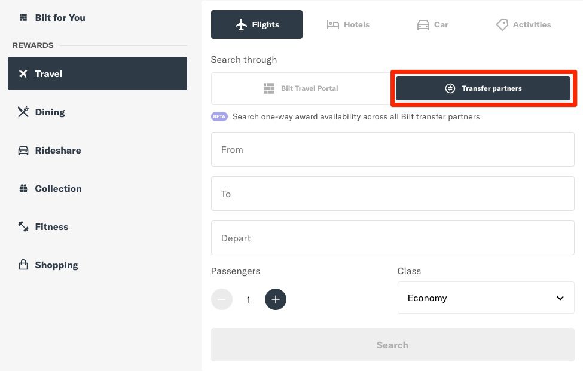Open Rideshare car icon in sidebar
Screen dimensions: 583x371
pyautogui.click(x=23, y=151)
